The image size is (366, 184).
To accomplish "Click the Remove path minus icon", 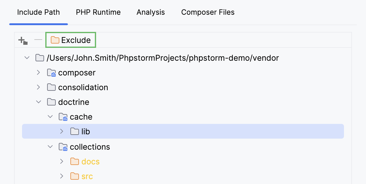I will click(38, 40).
